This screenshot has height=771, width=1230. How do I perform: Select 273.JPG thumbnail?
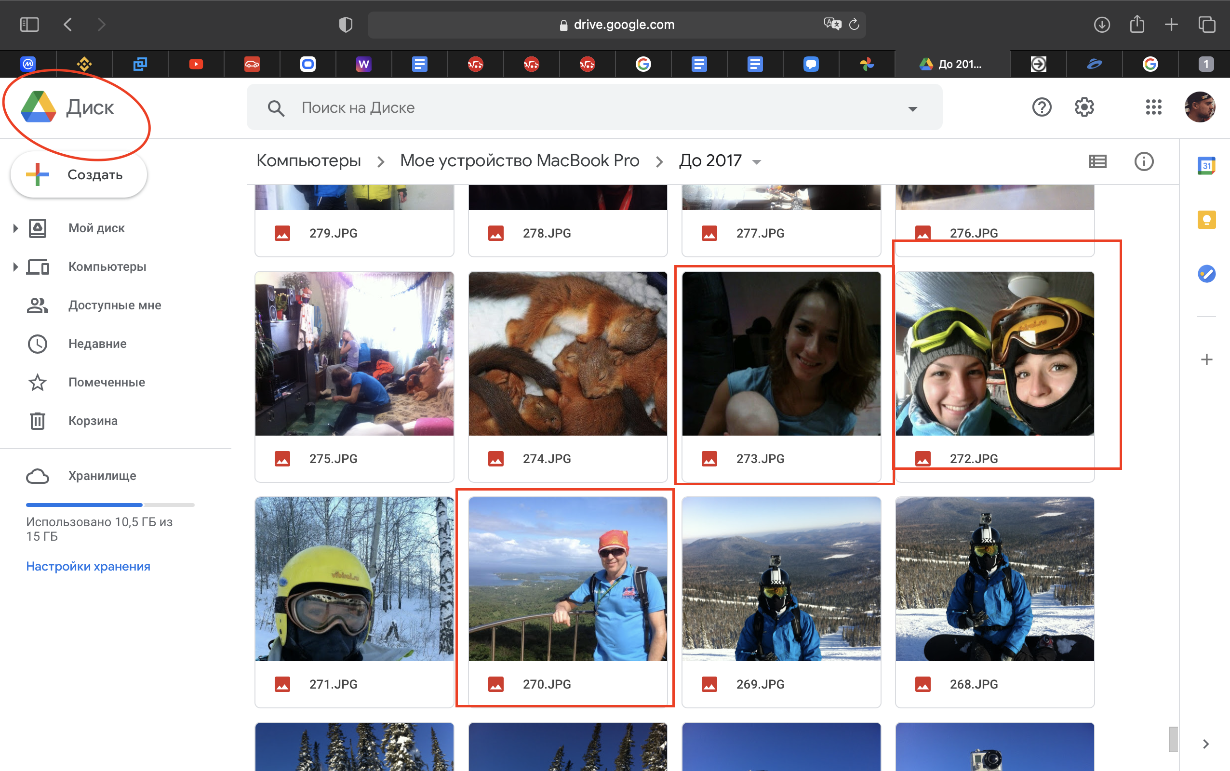pos(781,353)
